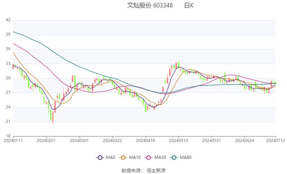Click the 27 price axis label

[x=8, y=92]
